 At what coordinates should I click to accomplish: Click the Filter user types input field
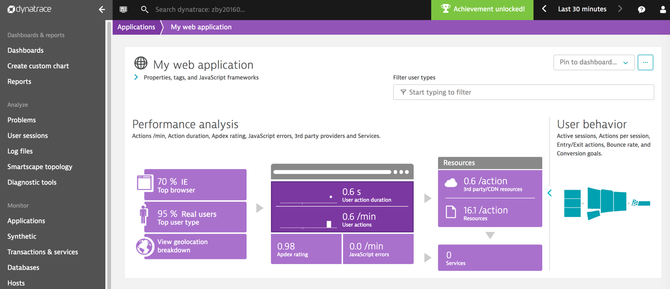523,92
